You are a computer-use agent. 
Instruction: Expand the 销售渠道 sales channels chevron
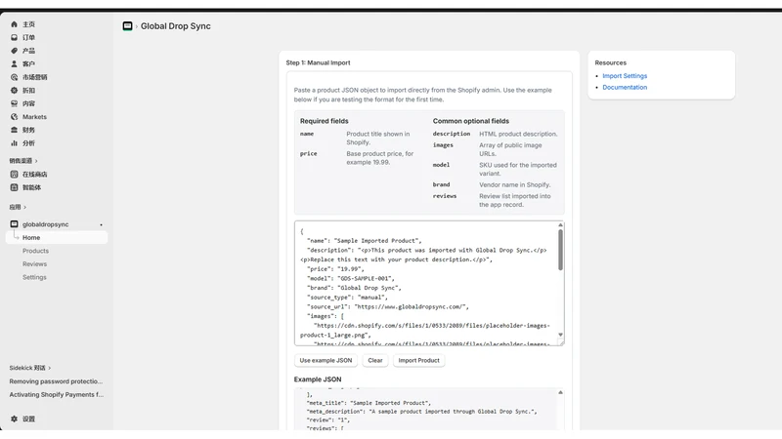click(36, 161)
